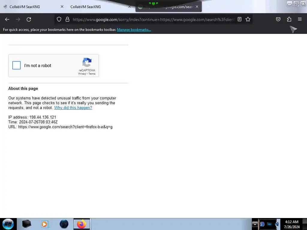Viewport: 307px width, 230px height.
Task: Open the tracking protection shield icon
Action: [59, 19]
